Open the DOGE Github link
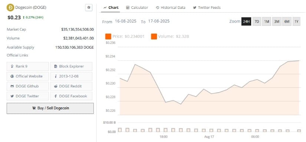This screenshot has height=142, width=306. pyautogui.click(x=28, y=86)
